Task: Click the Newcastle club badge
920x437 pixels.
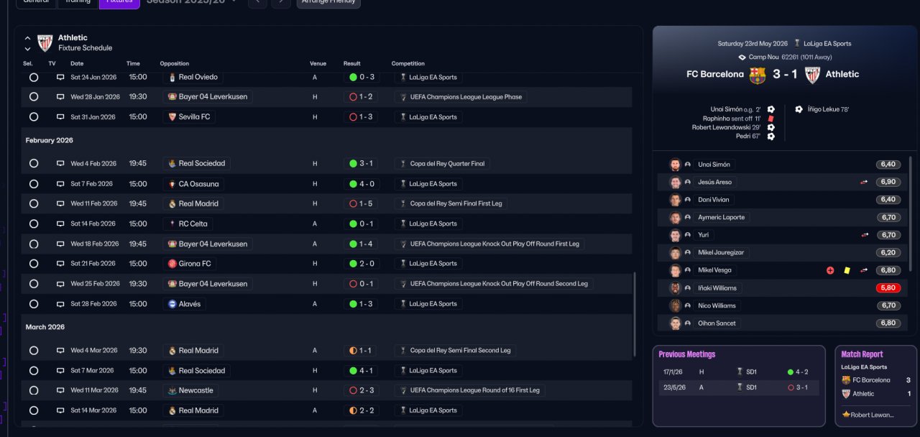Action: tap(172, 390)
